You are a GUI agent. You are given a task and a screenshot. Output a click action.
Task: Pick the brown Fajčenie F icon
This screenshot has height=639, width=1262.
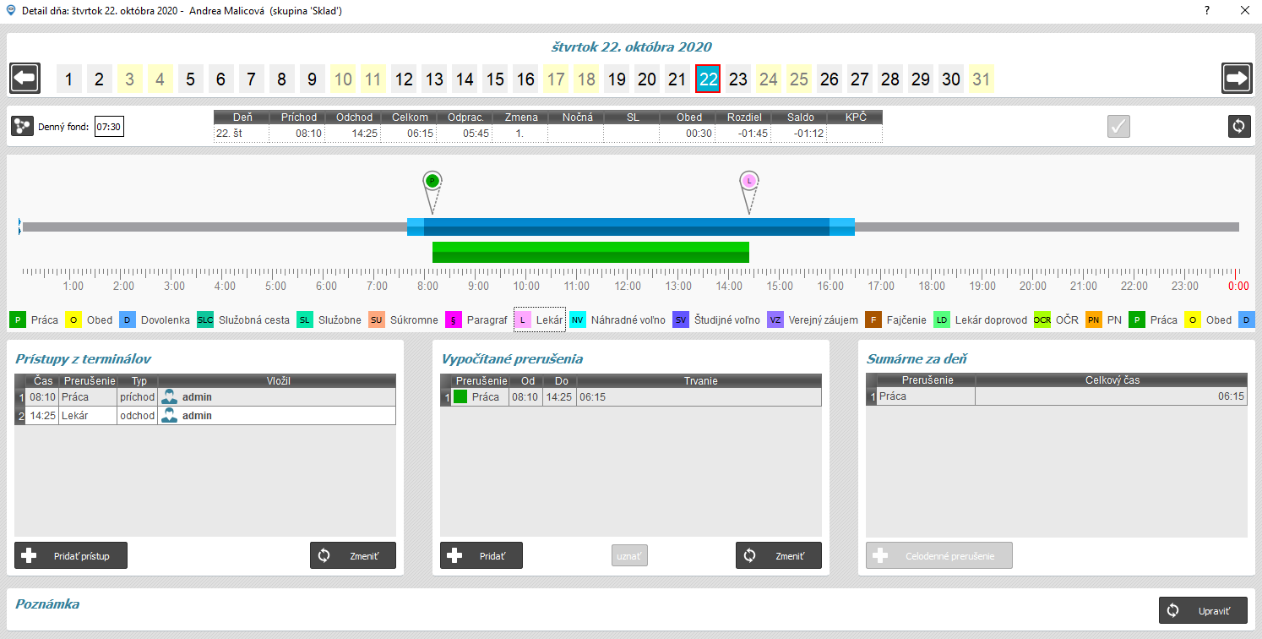click(x=873, y=320)
